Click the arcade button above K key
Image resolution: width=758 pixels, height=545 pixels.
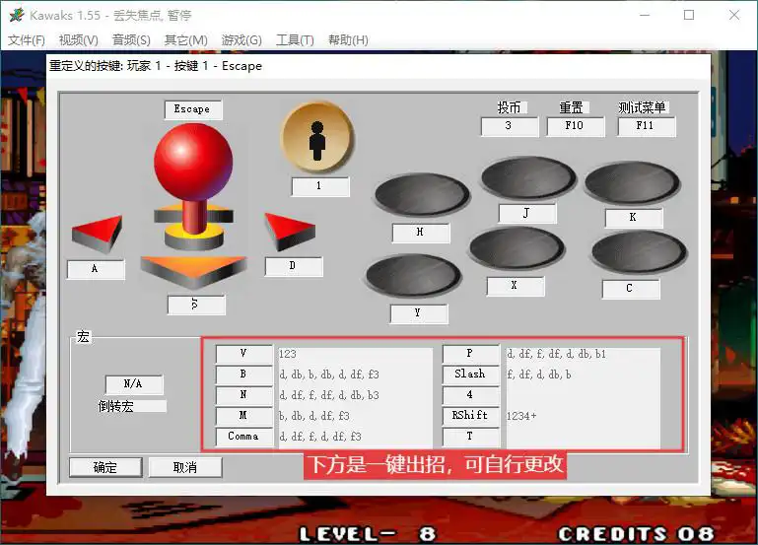[x=632, y=183]
